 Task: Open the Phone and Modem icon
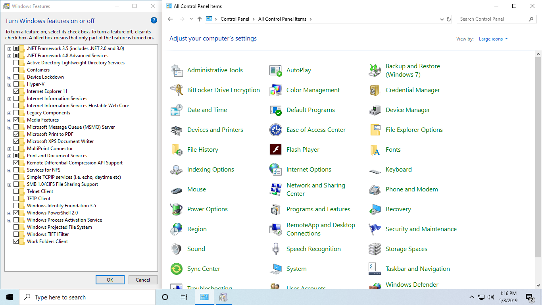[375, 189]
